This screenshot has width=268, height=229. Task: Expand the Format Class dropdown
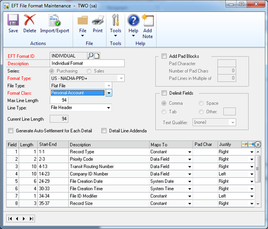click(109, 93)
